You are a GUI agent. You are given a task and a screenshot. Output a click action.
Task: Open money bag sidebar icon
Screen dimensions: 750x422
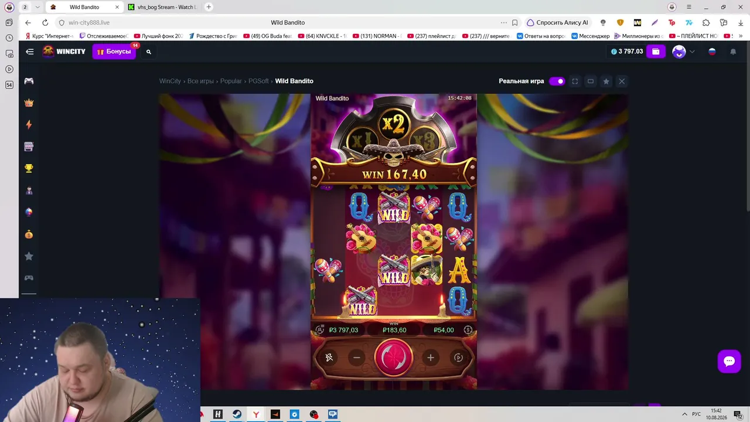tap(29, 234)
